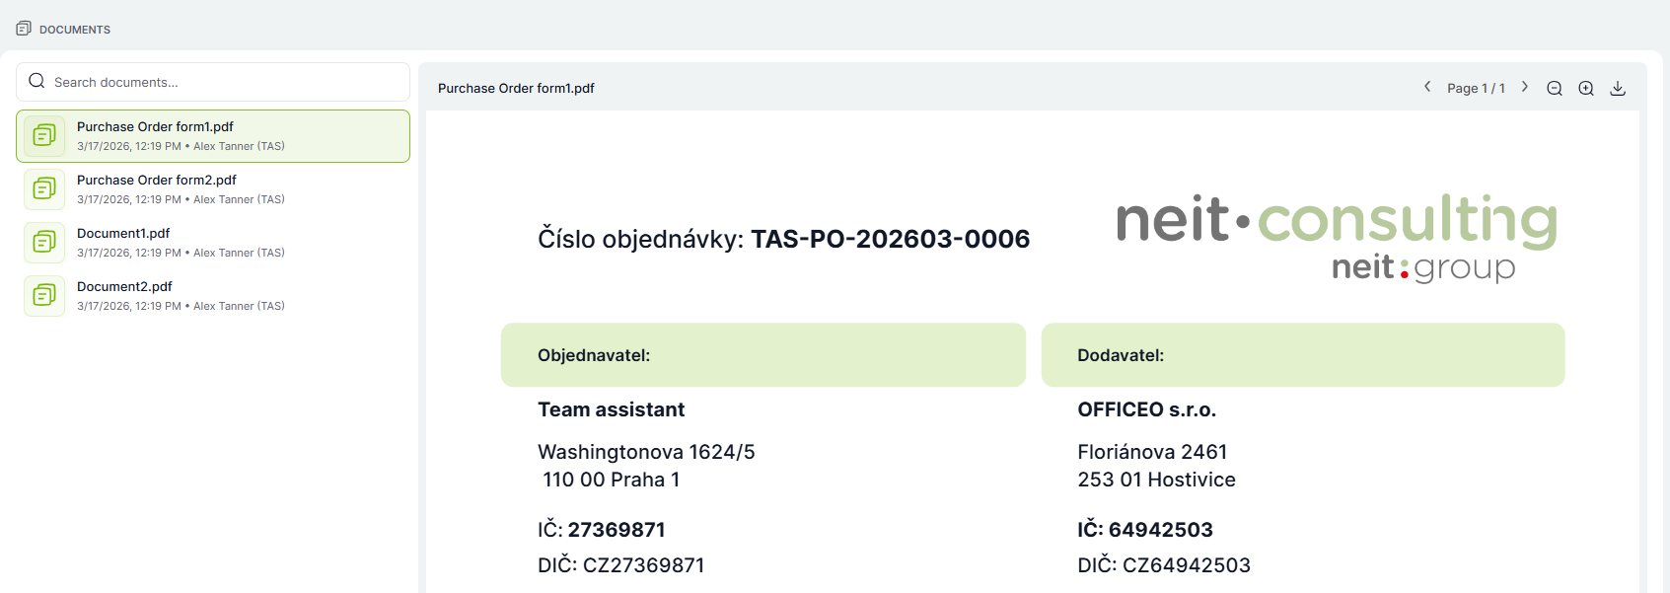Go to the previous page
1670x593 pixels.
1426,87
